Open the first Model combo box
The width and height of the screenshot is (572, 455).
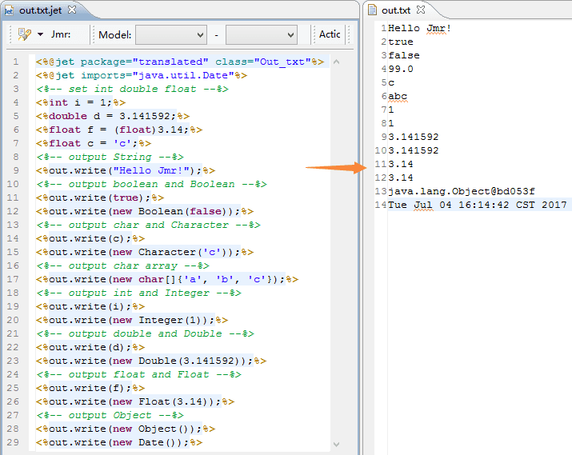(170, 35)
